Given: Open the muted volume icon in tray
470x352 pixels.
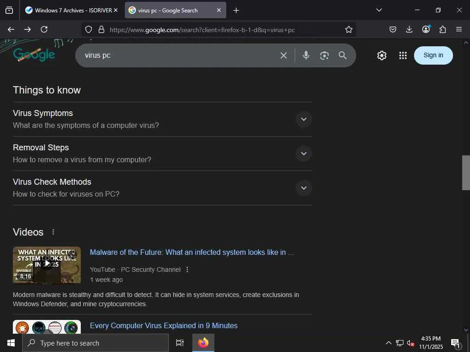Looking at the screenshot, I should (x=410, y=343).
